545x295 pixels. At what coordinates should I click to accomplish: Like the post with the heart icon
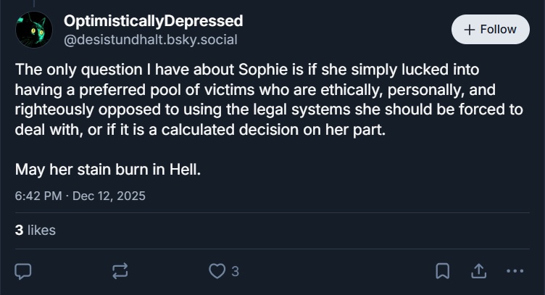pos(217,271)
